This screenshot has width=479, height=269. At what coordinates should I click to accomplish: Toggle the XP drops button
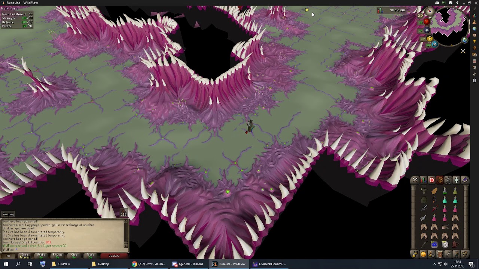[420, 16]
